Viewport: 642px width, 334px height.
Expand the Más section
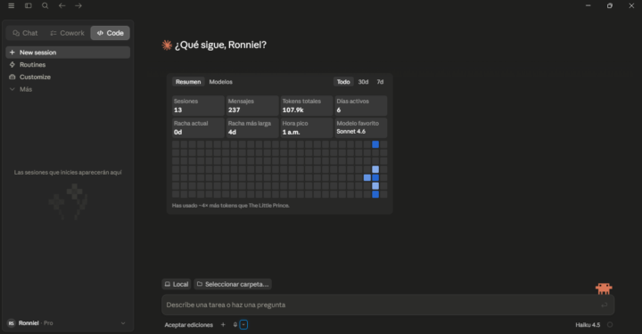68,89
